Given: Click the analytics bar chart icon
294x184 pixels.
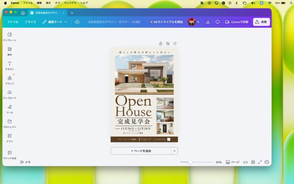Looking at the screenshot, I should 208,22.
